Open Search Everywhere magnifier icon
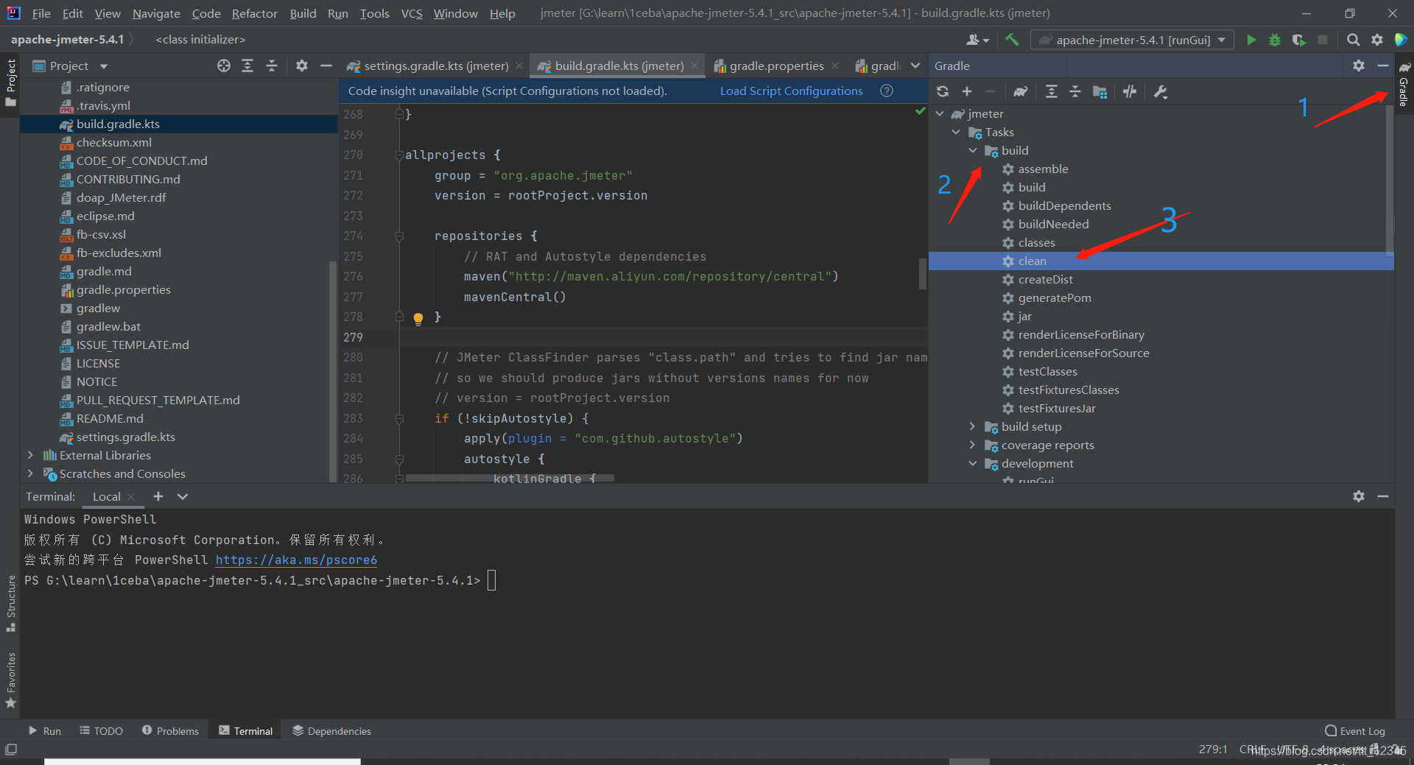The width and height of the screenshot is (1414, 765). click(x=1353, y=40)
